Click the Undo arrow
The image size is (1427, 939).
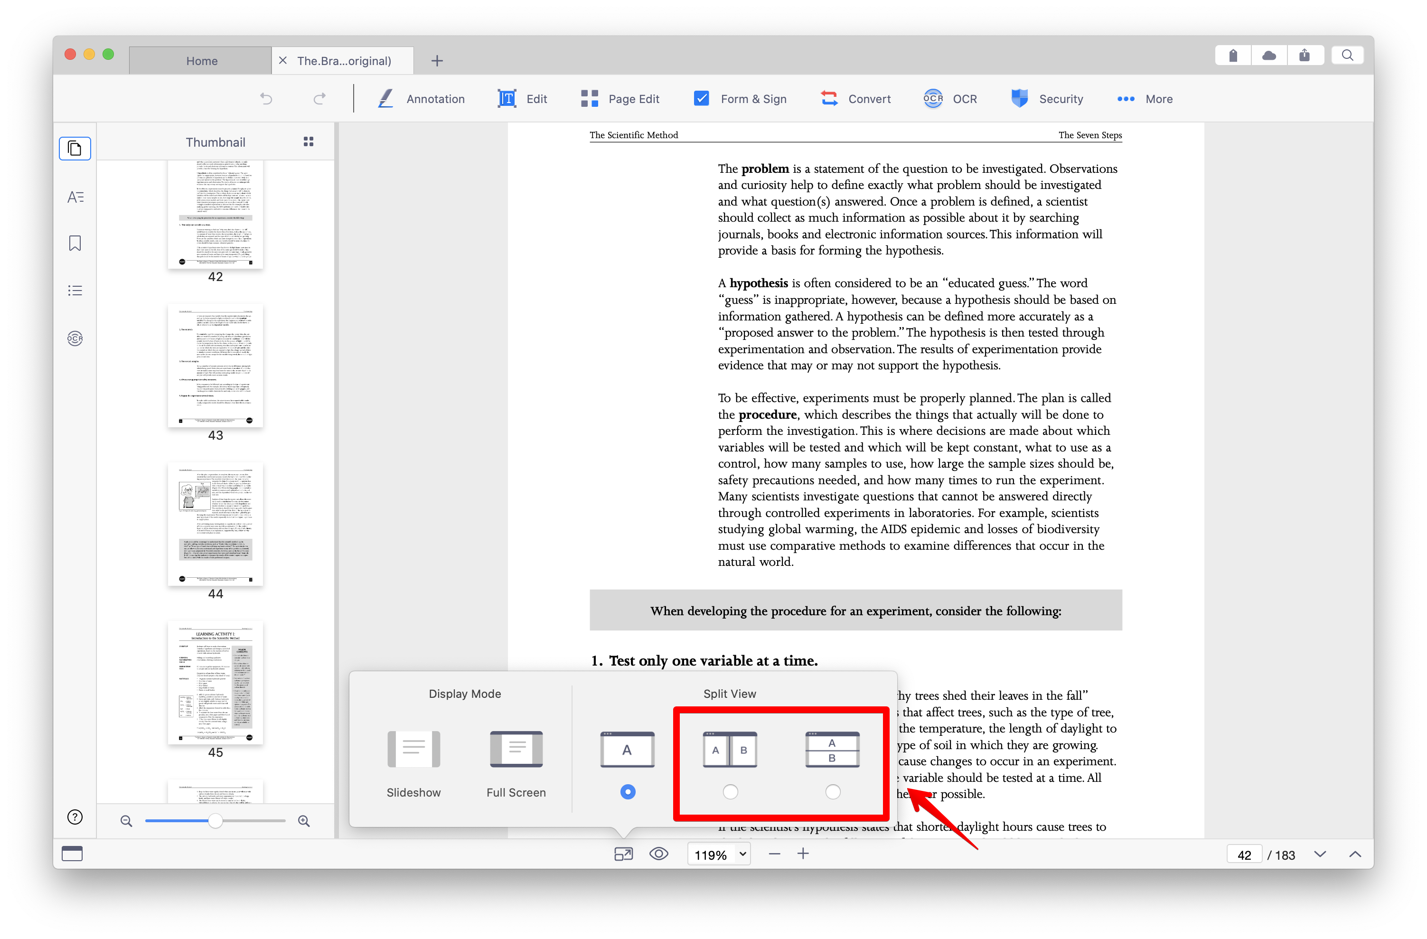click(266, 98)
